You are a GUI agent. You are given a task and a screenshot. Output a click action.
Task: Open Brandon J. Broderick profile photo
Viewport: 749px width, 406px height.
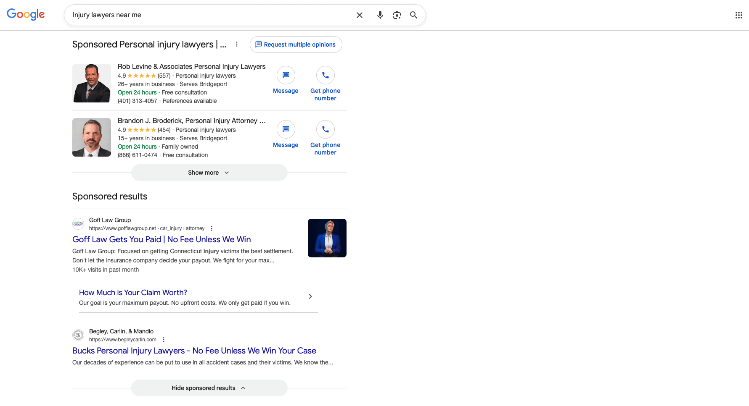pyautogui.click(x=92, y=137)
